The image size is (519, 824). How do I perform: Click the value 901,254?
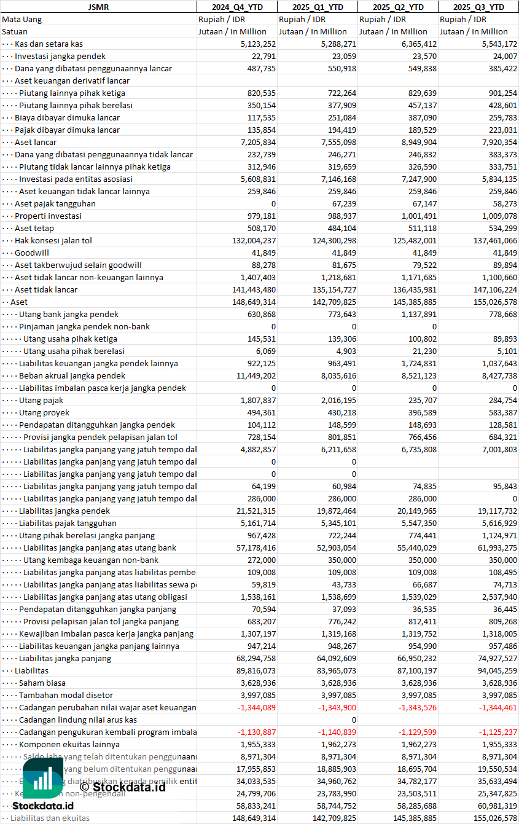502,93
